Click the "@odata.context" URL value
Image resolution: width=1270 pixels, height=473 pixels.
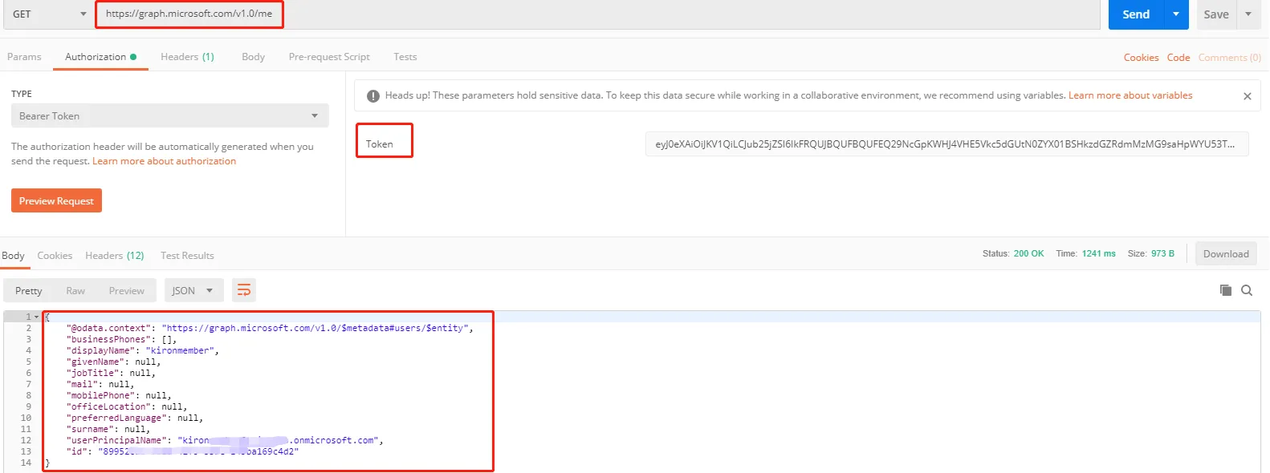pyautogui.click(x=315, y=328)
